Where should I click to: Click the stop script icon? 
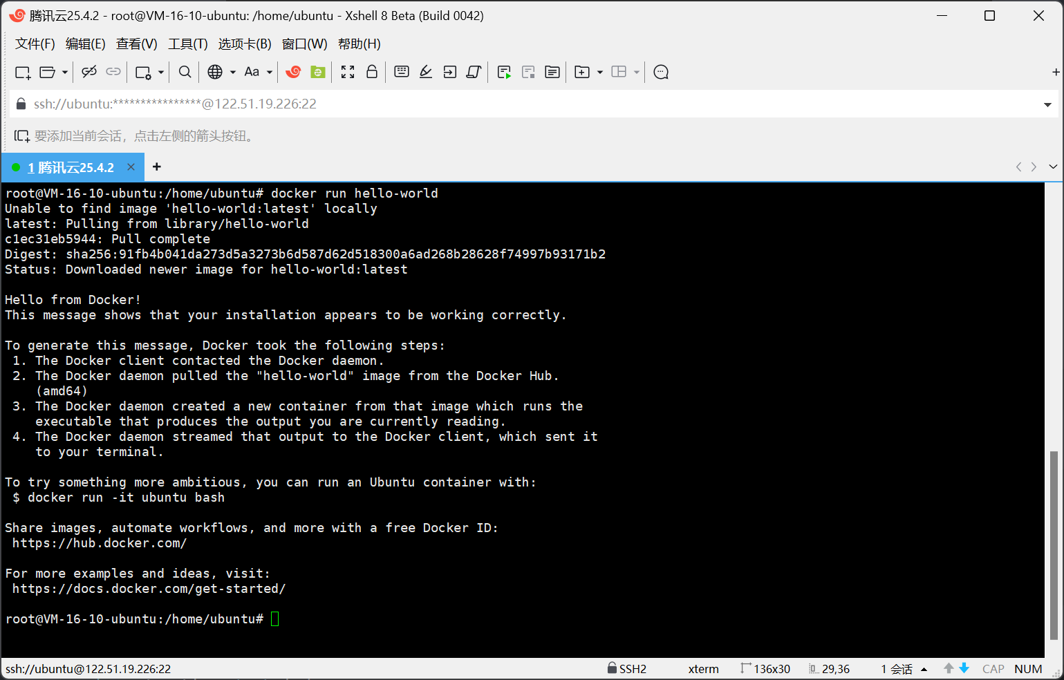[528, 72]
